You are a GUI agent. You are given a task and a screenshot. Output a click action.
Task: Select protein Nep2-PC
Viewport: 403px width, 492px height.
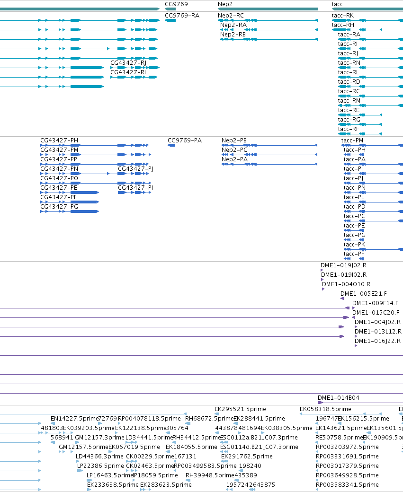(x=234, y=149)
